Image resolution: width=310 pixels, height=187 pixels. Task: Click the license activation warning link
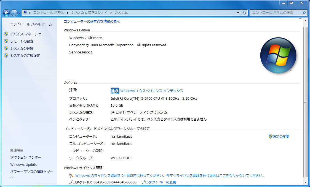click(170, 175)
